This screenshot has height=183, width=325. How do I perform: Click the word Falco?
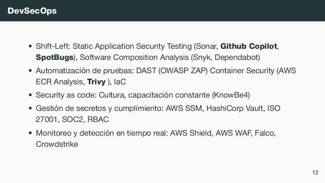264,133
